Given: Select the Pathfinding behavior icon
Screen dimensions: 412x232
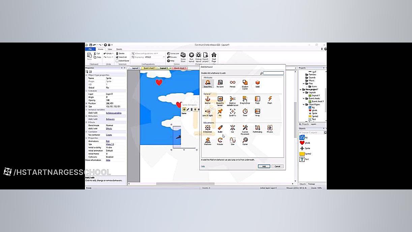Looking at the screenshot, I should click(257, 129).
